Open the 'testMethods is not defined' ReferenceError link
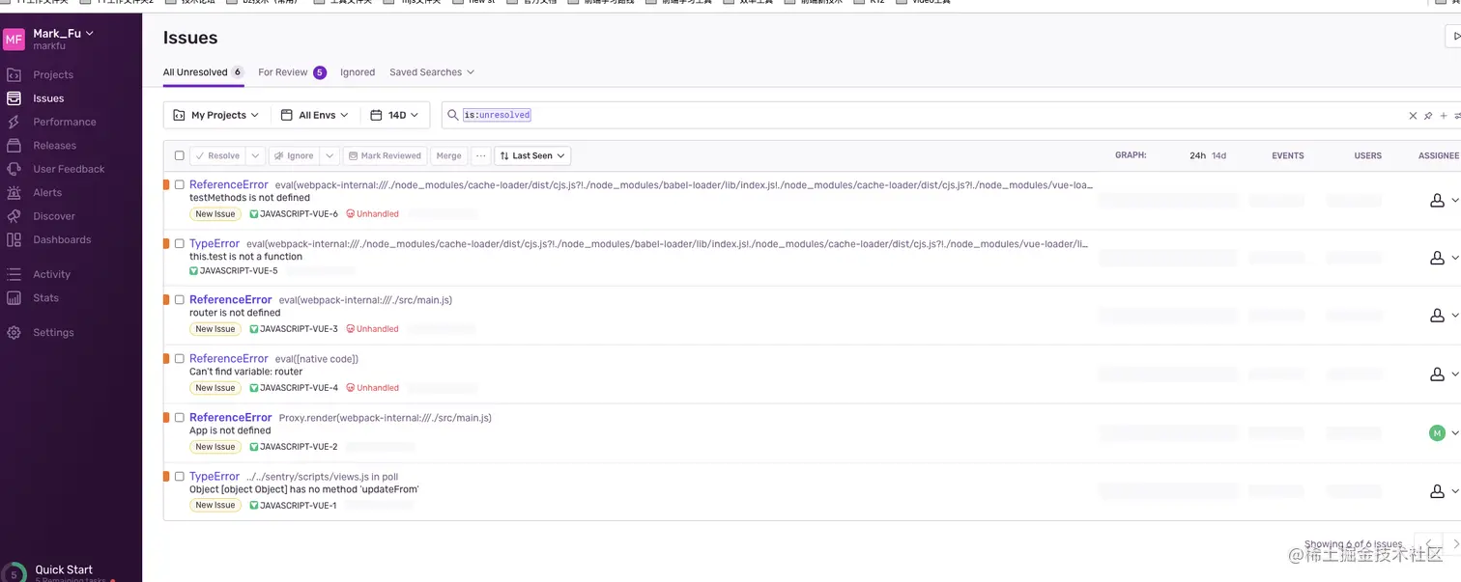The width and height of the screenshot is (1461, 582). [x=229, y=184]
